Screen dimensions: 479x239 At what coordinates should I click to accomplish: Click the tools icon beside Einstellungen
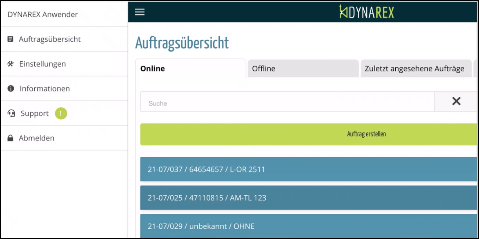(11, 64)
